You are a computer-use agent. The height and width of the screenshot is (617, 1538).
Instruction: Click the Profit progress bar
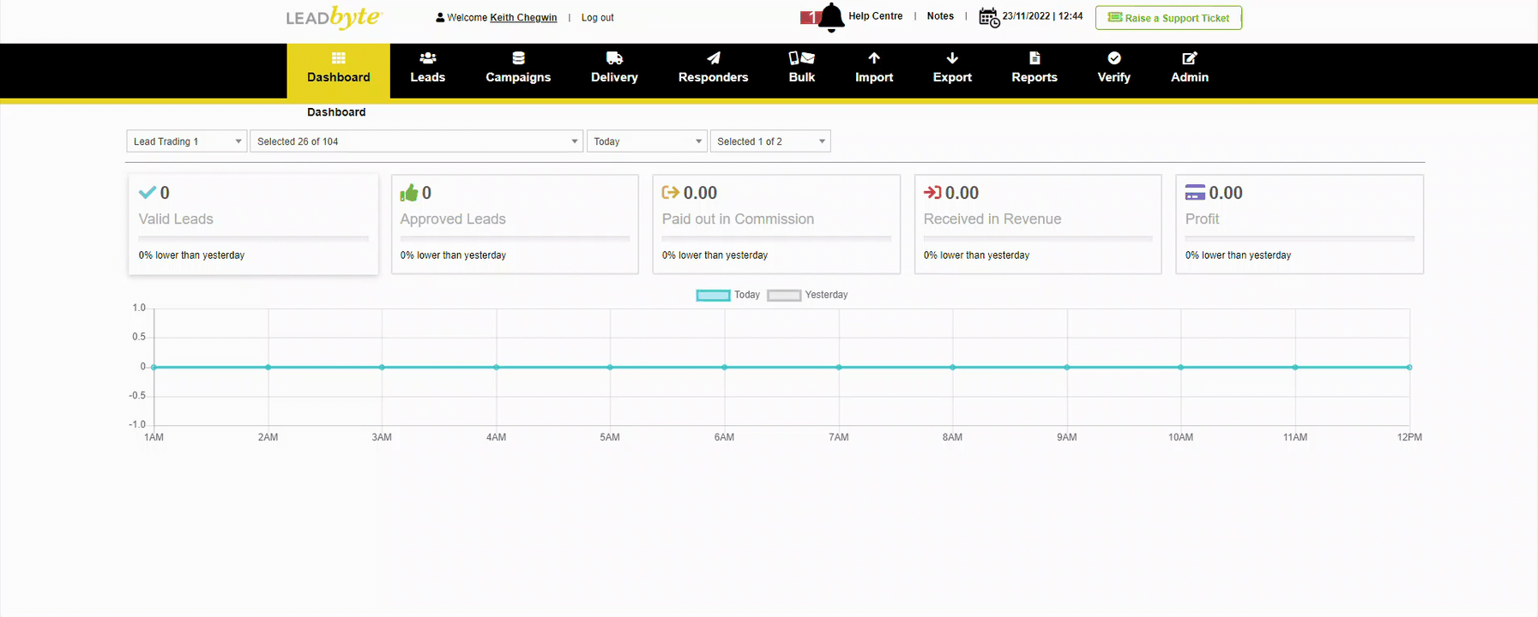point(1300,237)
